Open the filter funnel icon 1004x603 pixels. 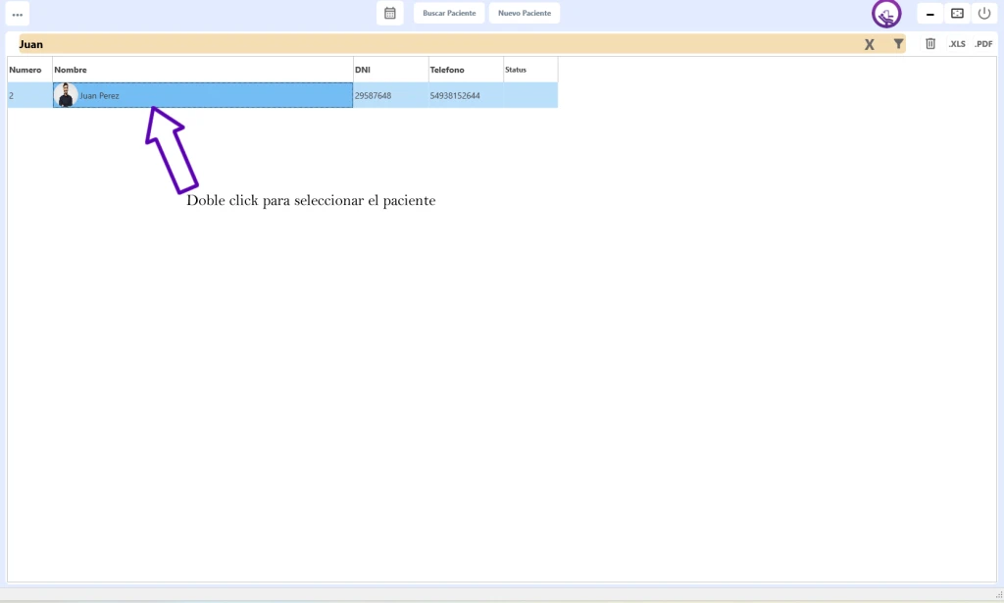898,44
